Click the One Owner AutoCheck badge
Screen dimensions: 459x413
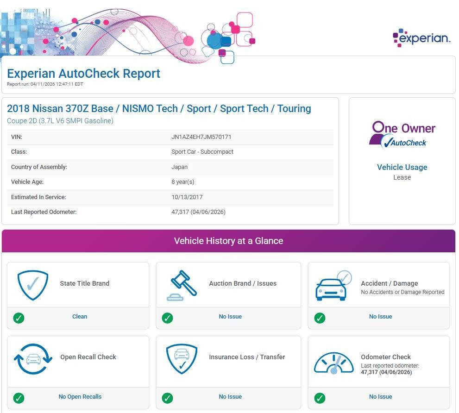(x=402, y=135)
